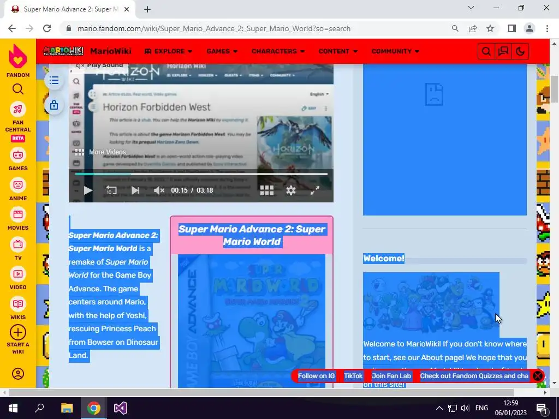Open the TV sidebar category
Viewport: 559px width, 419px height.
pyautogui.click(x=18, y=249)
